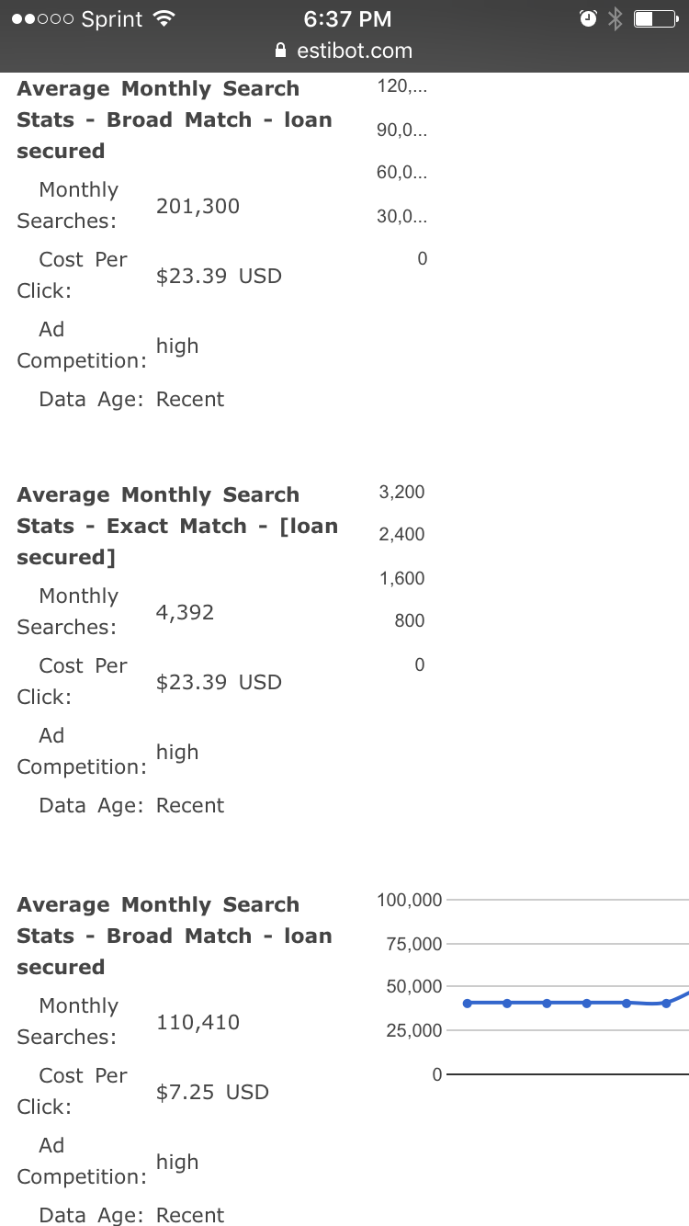Tap the alarm clock status icon
689x1226 pixels.
(588, 18)
